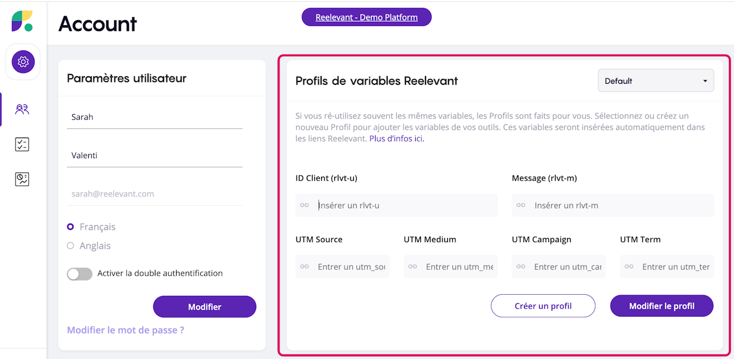This screenshot has width=734, height=359.
Task: Open the Plus d'infos ici link
Action: tap(396, 139)
